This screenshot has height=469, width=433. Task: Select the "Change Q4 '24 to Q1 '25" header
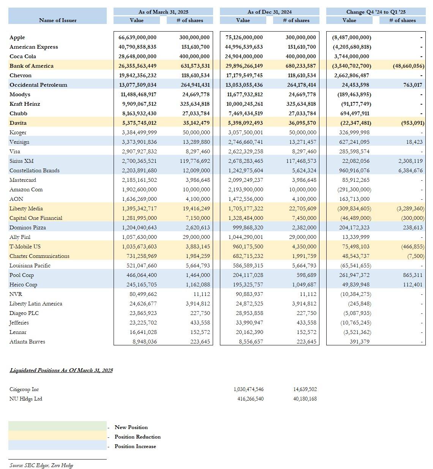pyautogui.click(x=376, y=12)
